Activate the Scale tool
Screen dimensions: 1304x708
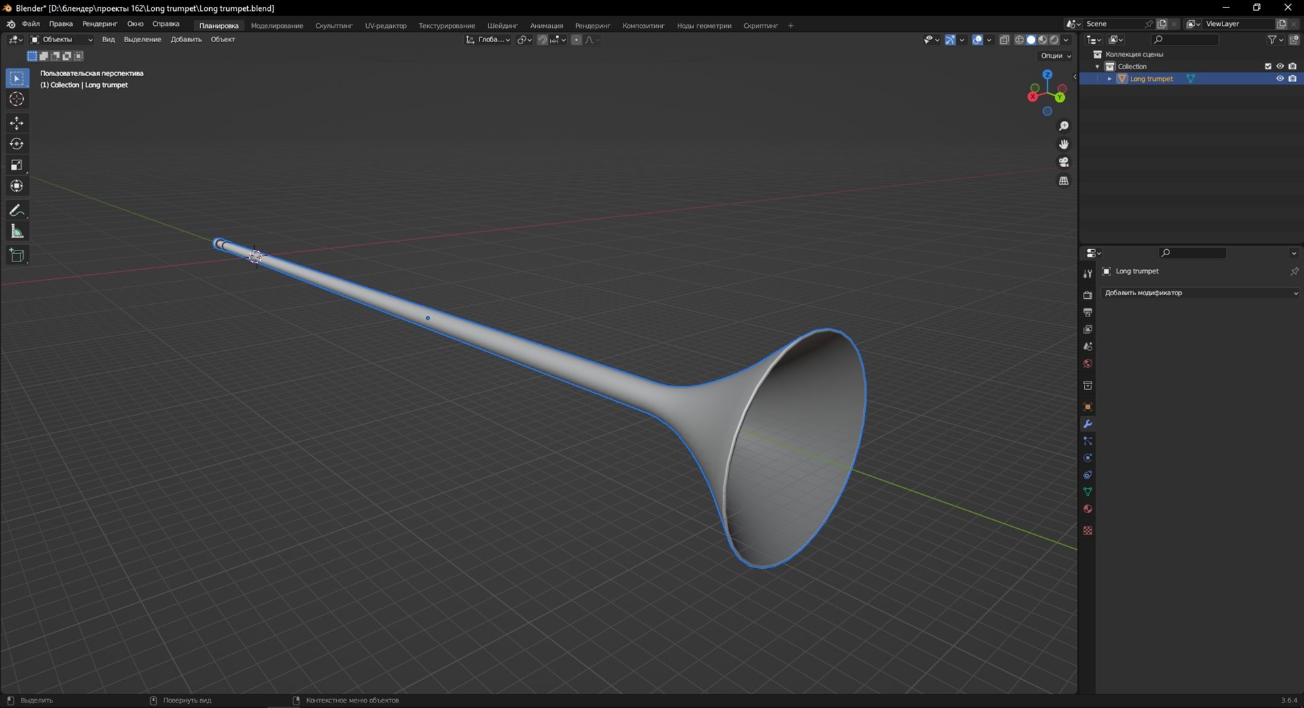coord(17,165)
